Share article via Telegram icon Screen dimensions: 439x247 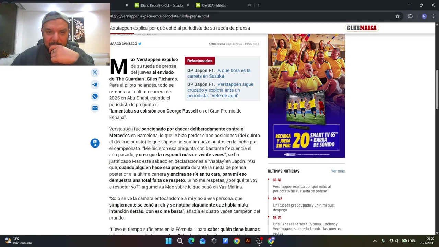pos(95,84)
